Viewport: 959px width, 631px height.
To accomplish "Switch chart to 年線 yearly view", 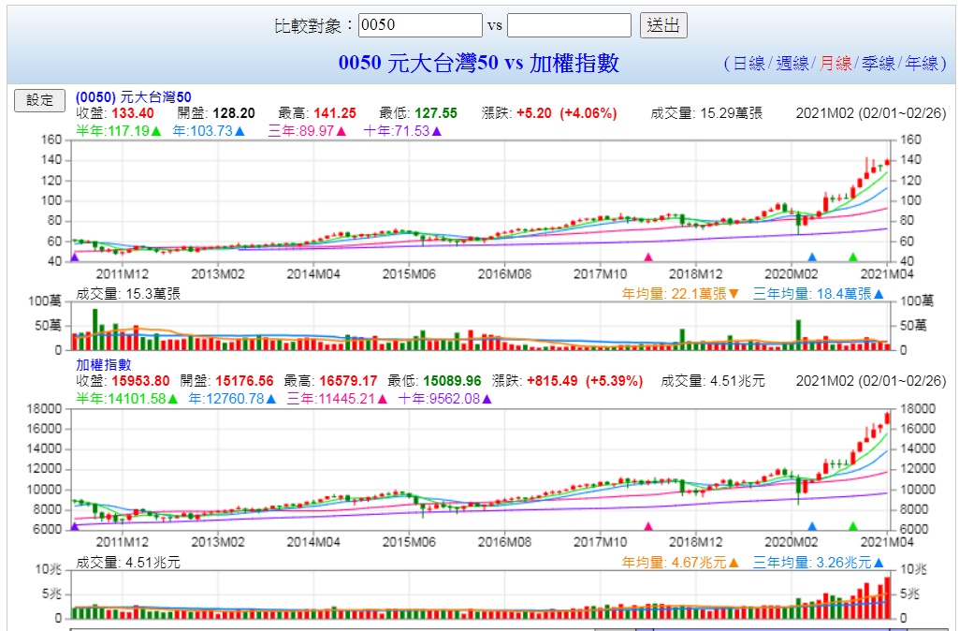I will (x=921, y=63).
